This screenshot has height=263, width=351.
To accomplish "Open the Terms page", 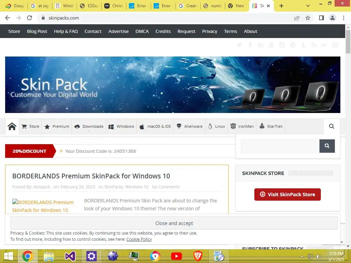I will [230, 31].
